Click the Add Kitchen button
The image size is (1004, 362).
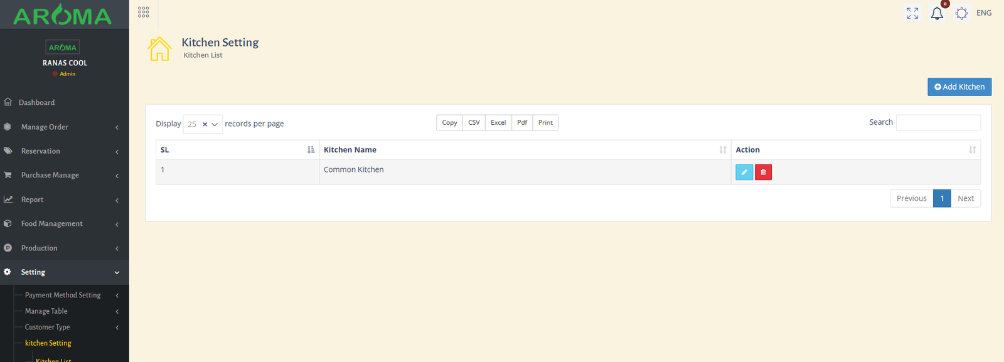pyautogui.click(x=959, y=87)
